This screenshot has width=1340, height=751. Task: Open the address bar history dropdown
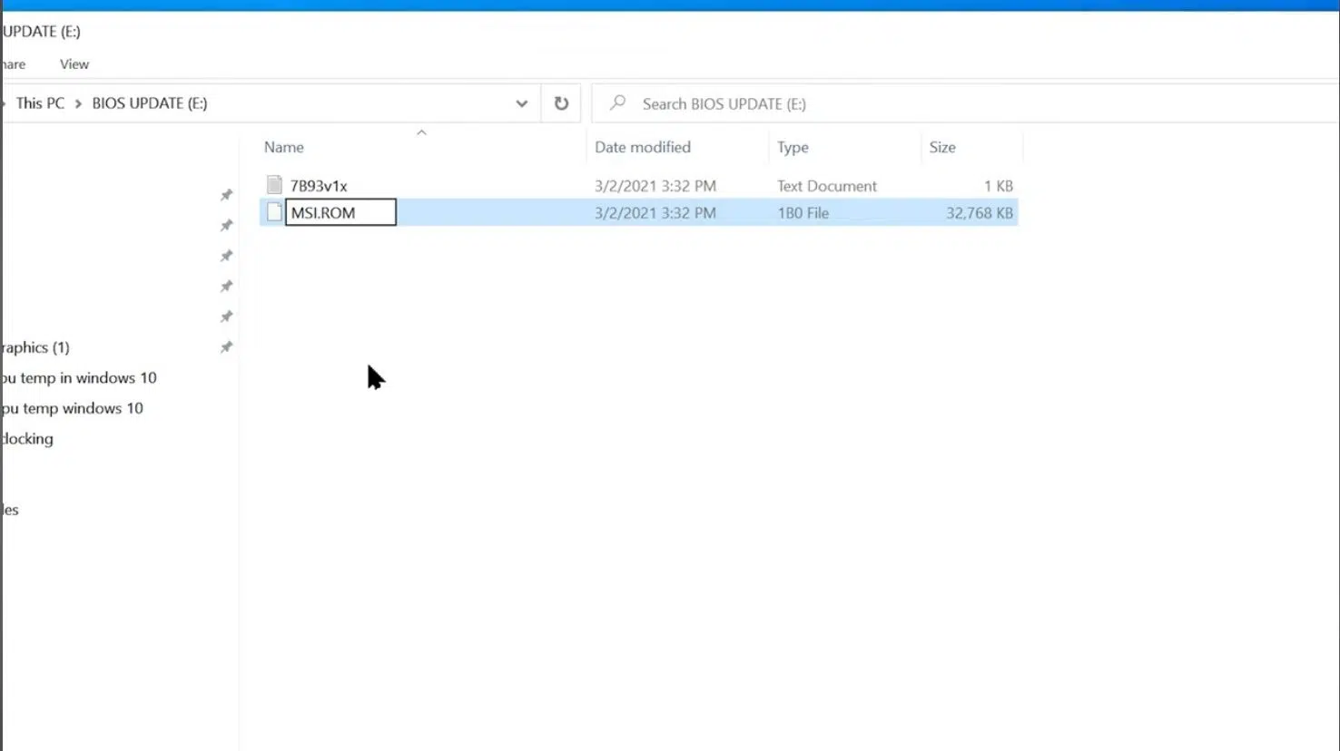tap(521, 103)
